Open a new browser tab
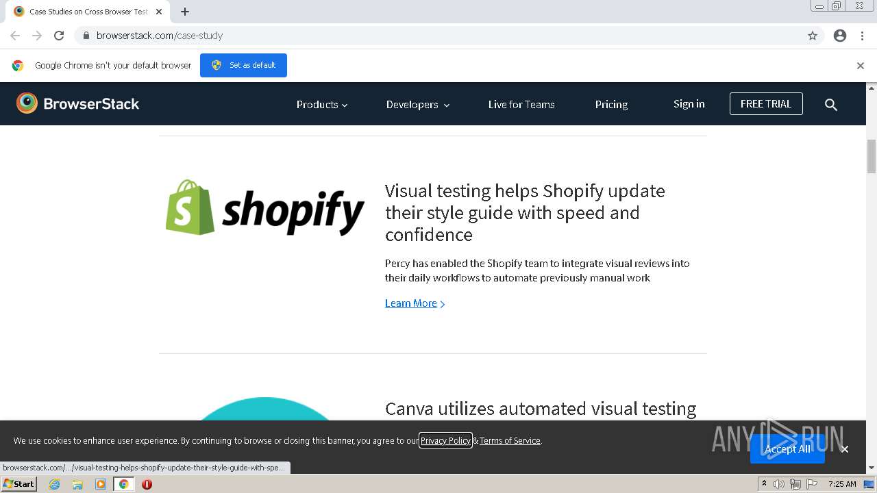Image resolution: width=877 pixels, height=493 pixels. (185, 12)
